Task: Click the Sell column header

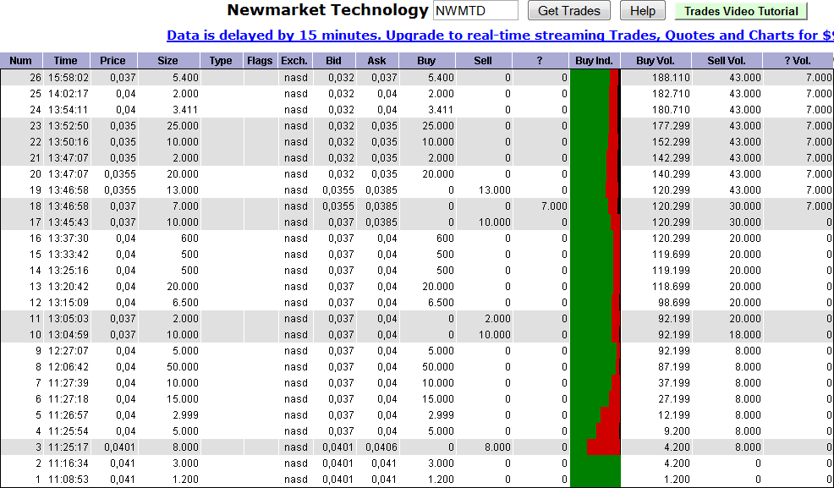Action: [x=483, y=61]
